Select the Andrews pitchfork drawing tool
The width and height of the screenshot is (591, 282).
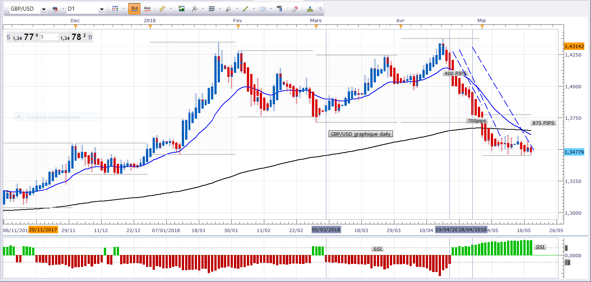click(195, 9)
